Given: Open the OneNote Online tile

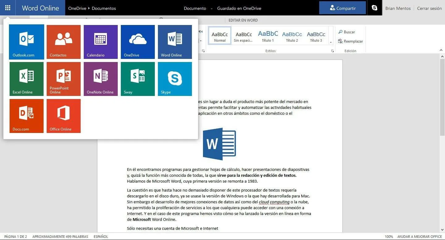Looking at the screenshot, I should [101, 79].
